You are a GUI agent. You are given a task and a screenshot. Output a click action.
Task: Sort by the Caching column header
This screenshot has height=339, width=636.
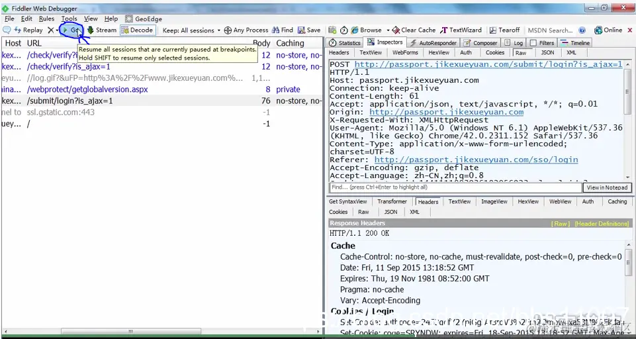click(x=290, y=43)
